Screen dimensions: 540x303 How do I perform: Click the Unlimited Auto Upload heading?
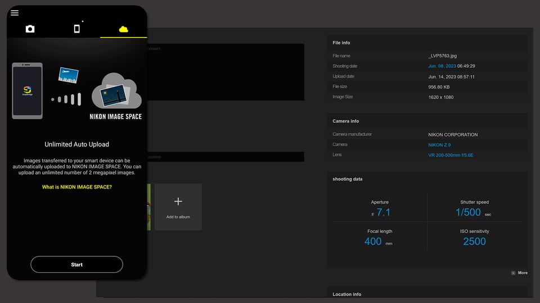77,144
